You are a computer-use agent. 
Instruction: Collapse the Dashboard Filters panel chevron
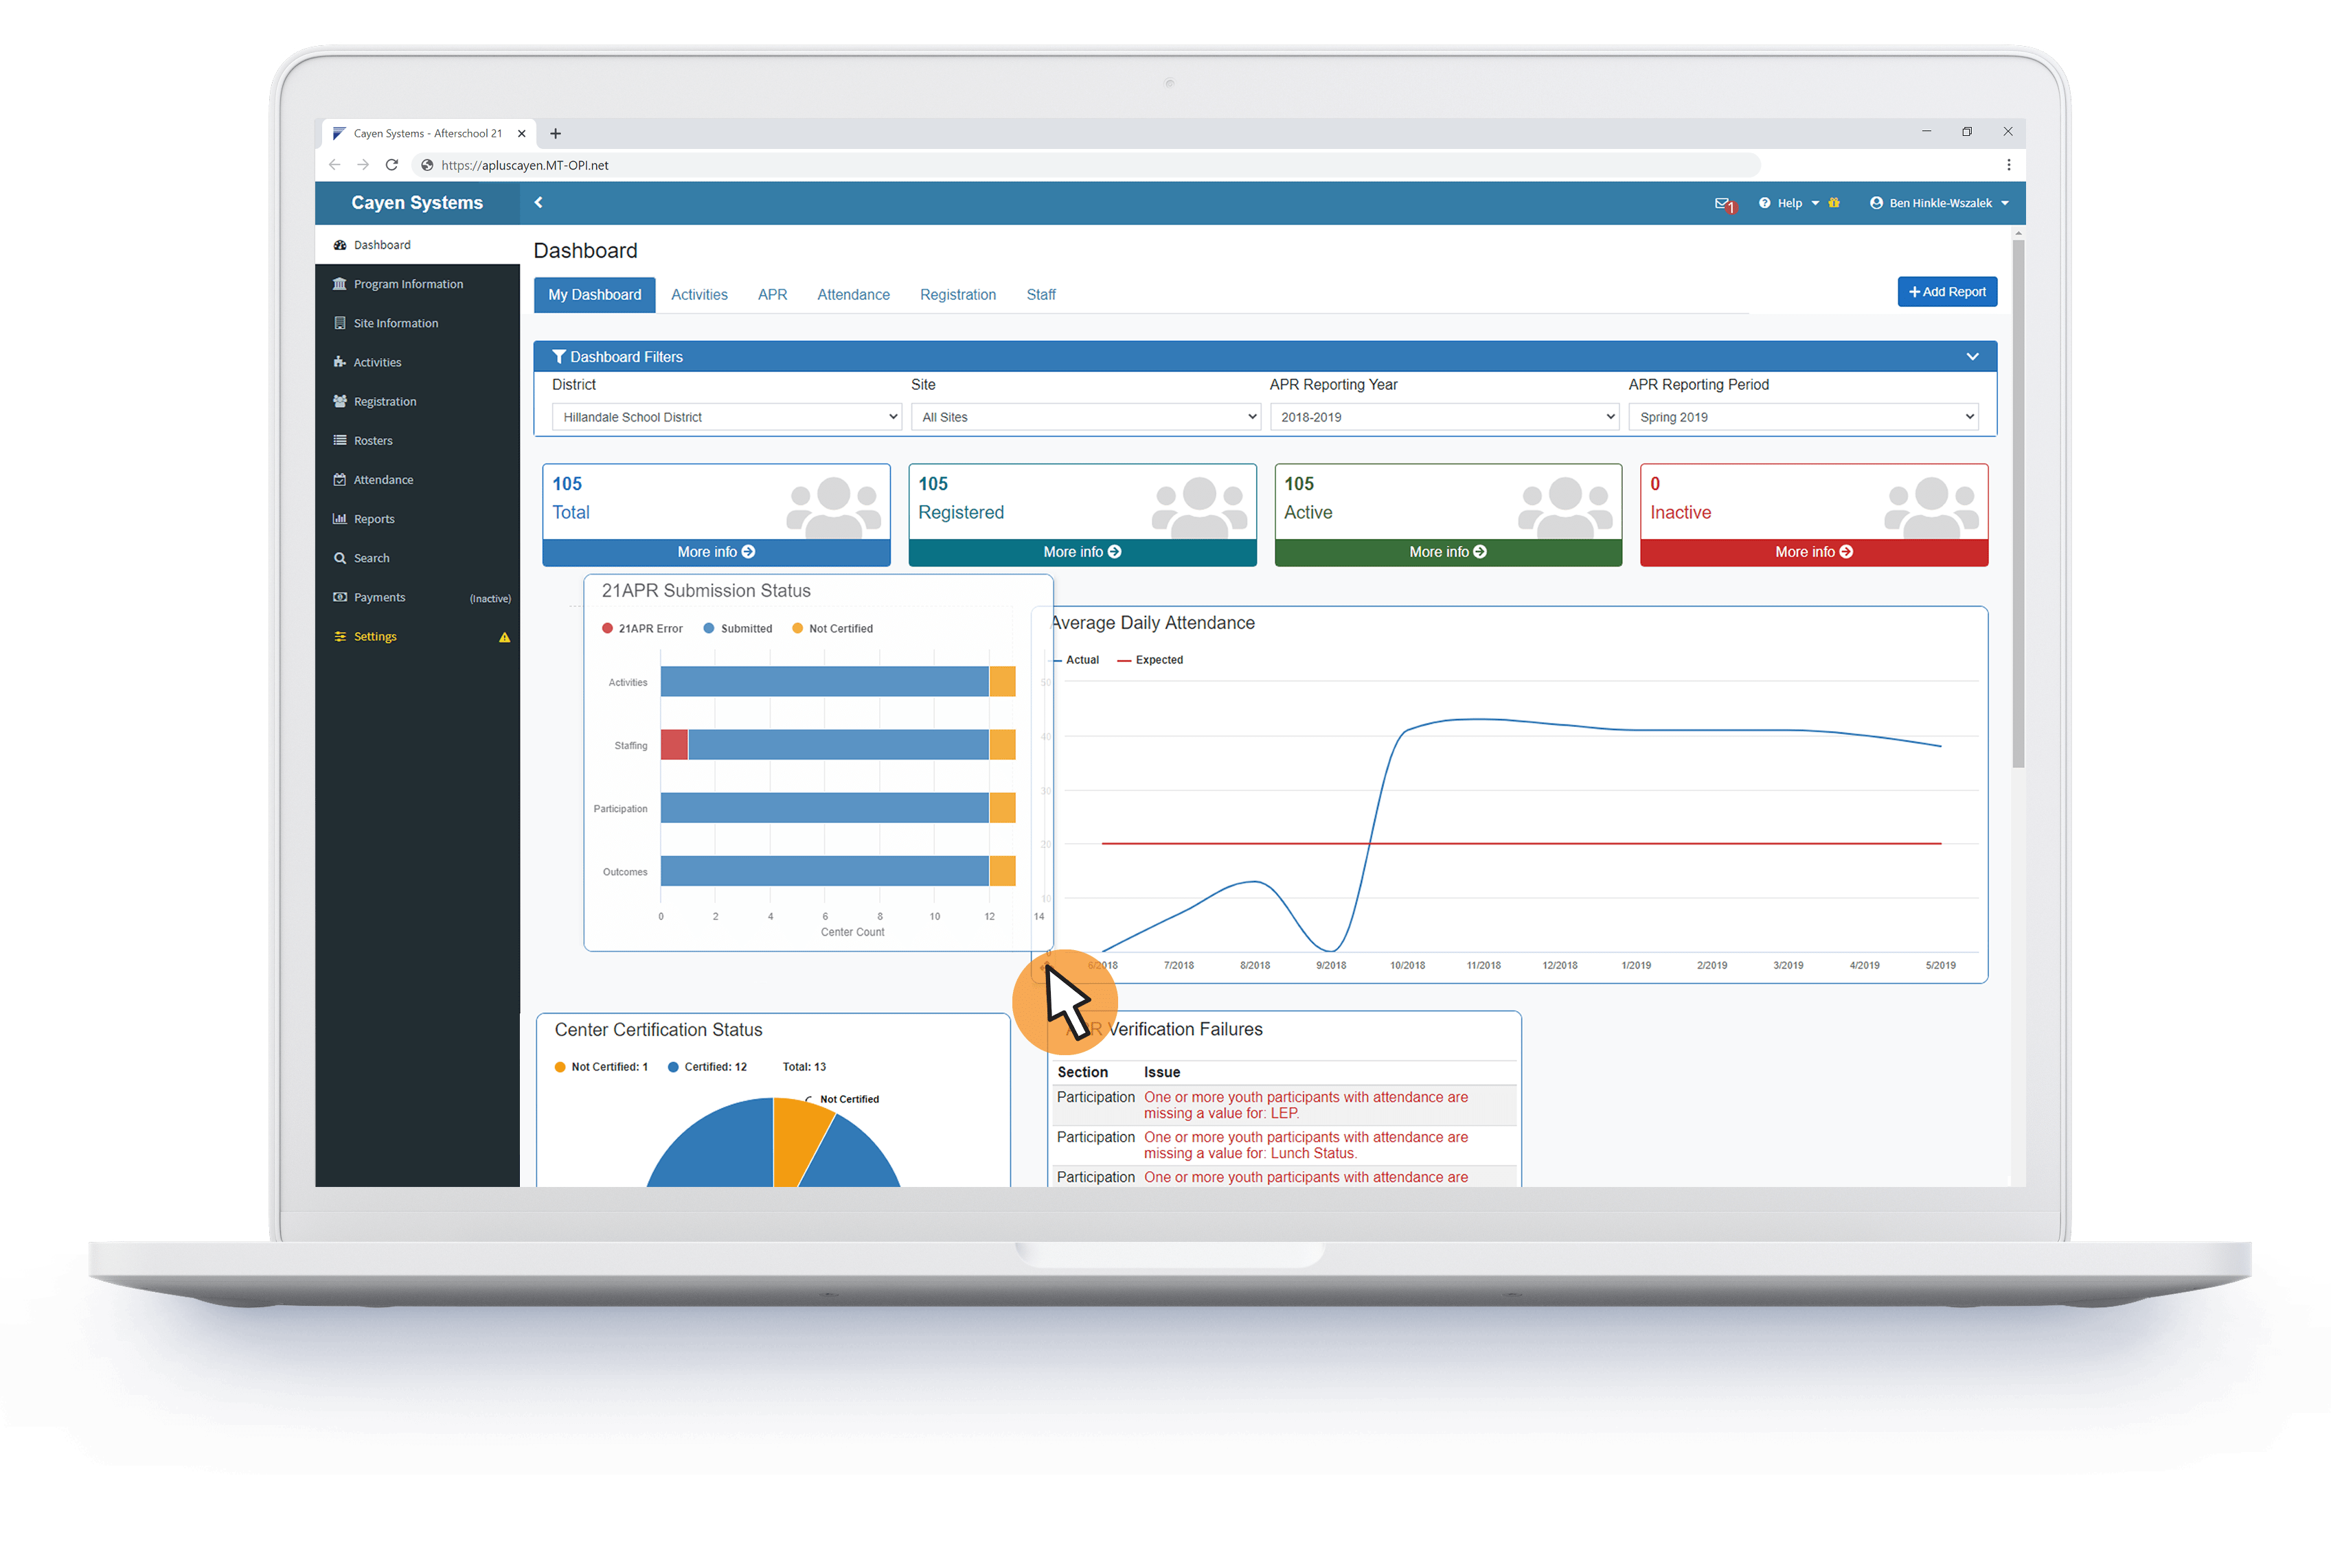(x=1972, y=357)
